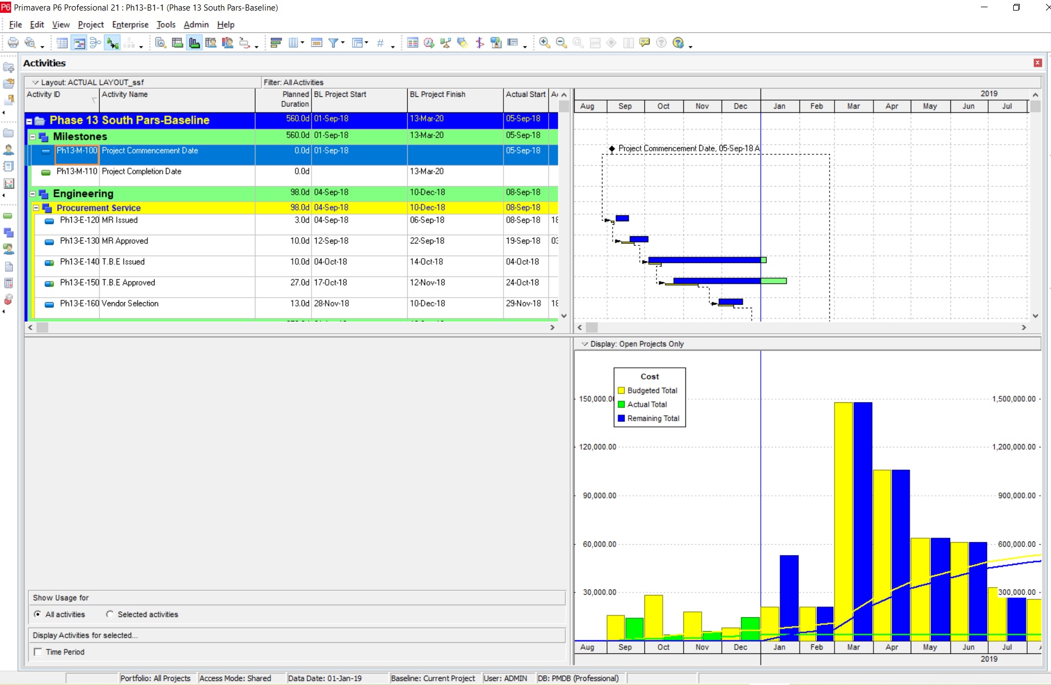Toggle the Activity Usage Profile icon
The image size is (1051, 685).
[194, 43]
